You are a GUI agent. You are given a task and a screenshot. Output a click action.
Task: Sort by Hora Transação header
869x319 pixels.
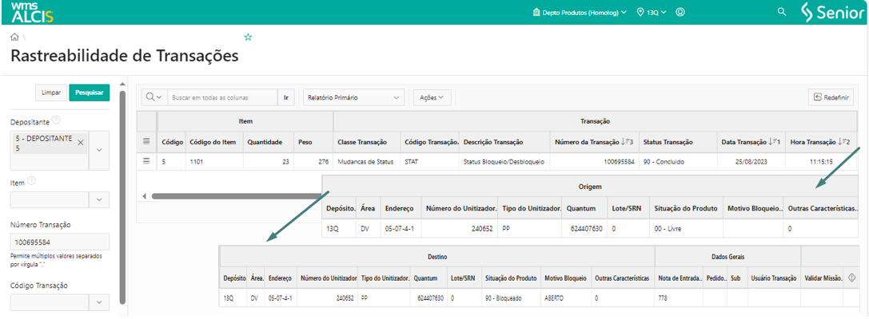click(x=821, y=142)
